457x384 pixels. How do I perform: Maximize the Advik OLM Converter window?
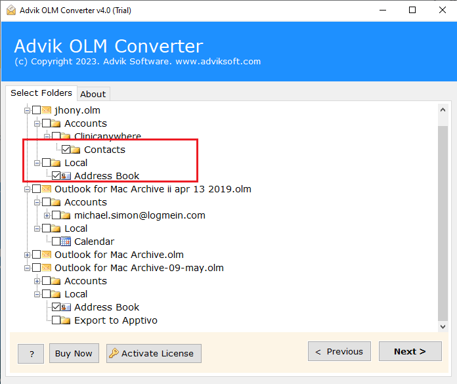[412, 10]
